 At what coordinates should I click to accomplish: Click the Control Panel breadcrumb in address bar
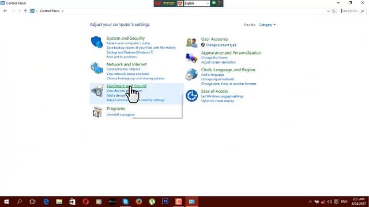pos(50,11)
